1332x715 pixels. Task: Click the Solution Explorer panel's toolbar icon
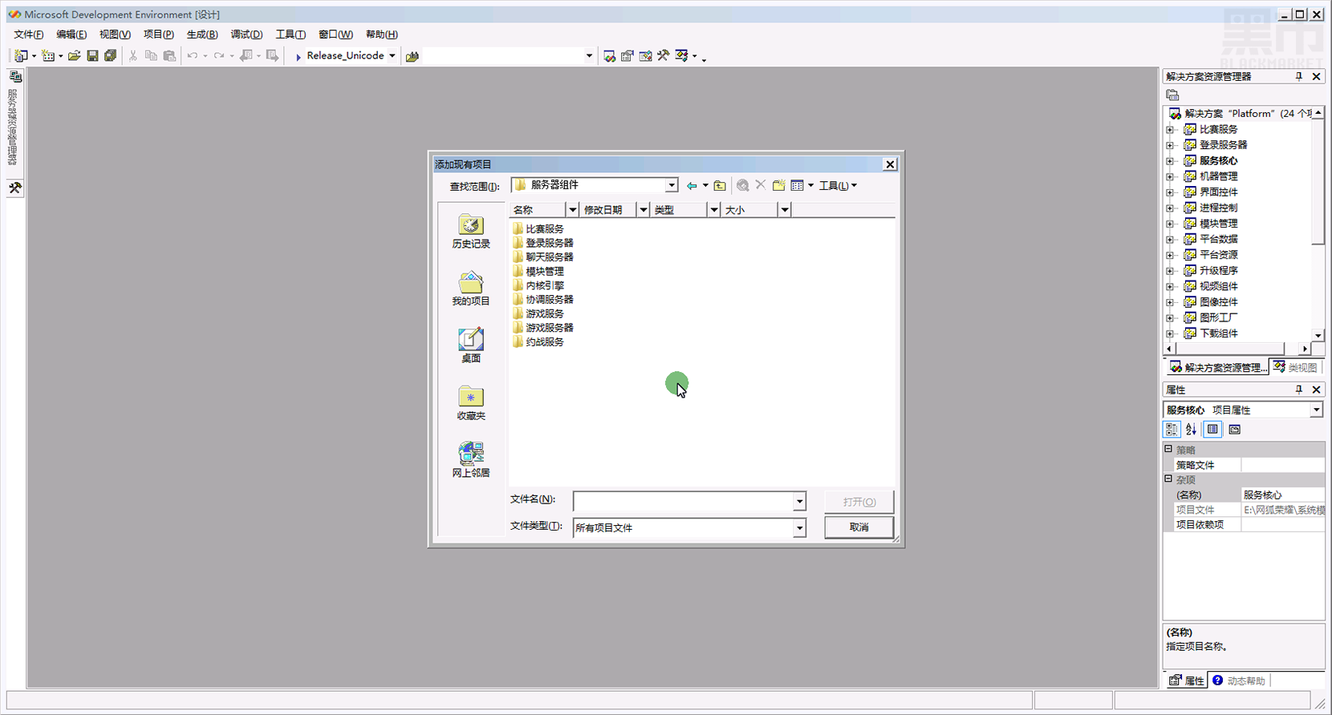pos(1173,95)
